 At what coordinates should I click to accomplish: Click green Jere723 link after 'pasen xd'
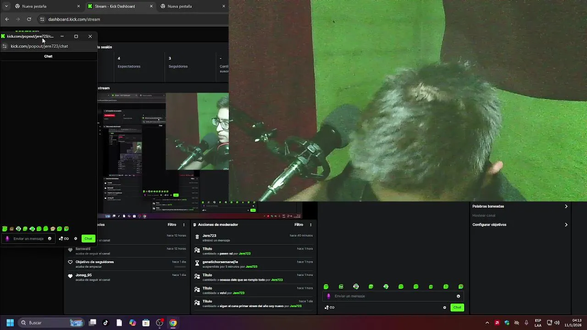(244, 253)
